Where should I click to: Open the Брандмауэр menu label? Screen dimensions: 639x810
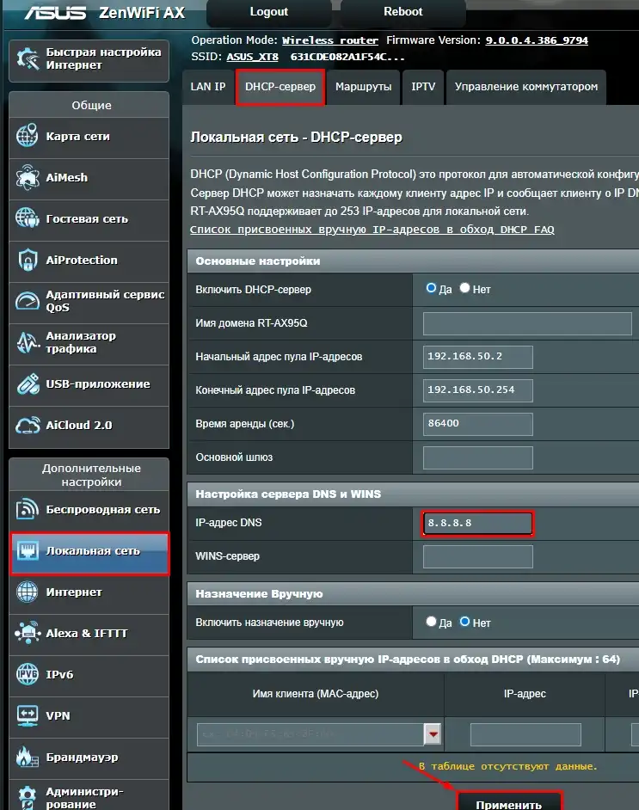click(x=83, y=758)
